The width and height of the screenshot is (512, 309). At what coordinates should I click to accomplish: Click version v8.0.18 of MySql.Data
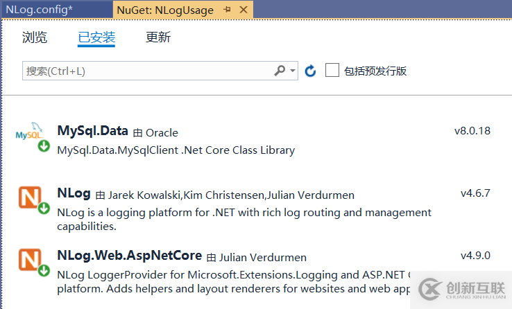pyautogui.click(x=472, y=131)
